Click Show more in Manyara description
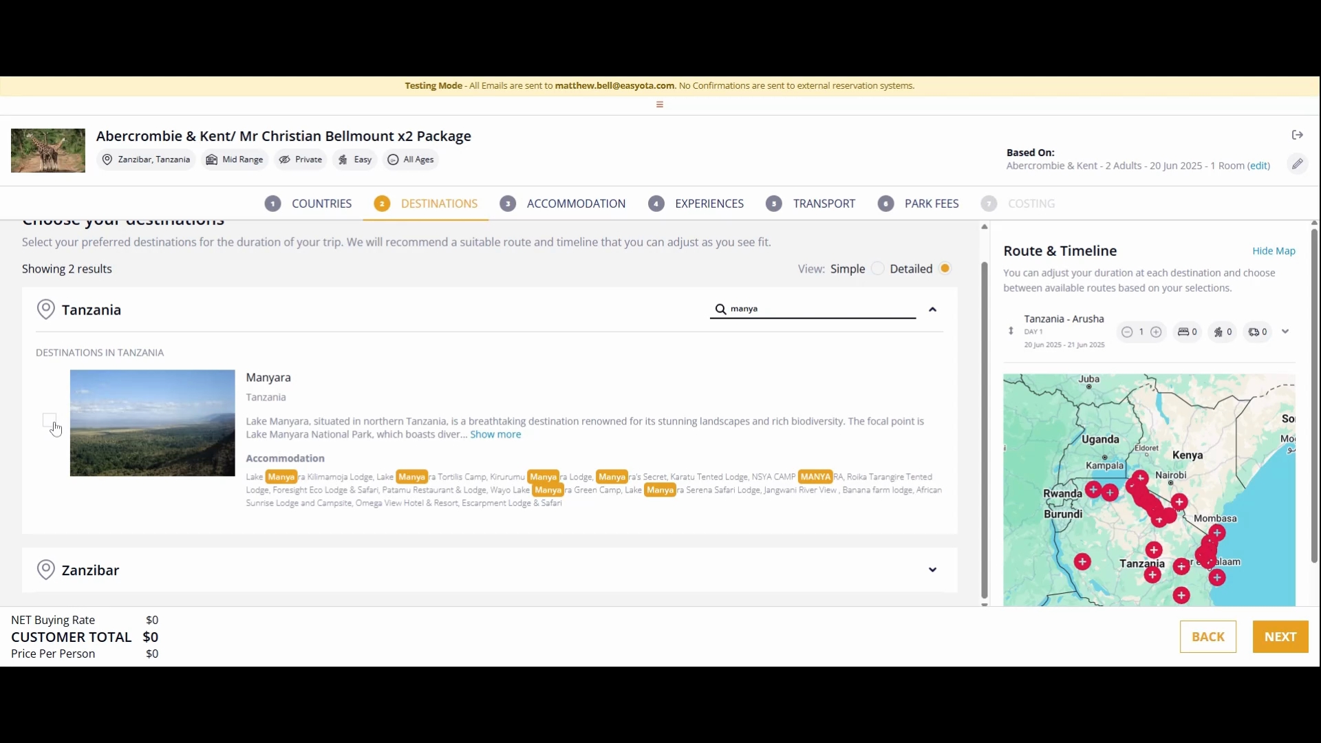Screen dimensions: 1321x743 (x=495, y=435)
